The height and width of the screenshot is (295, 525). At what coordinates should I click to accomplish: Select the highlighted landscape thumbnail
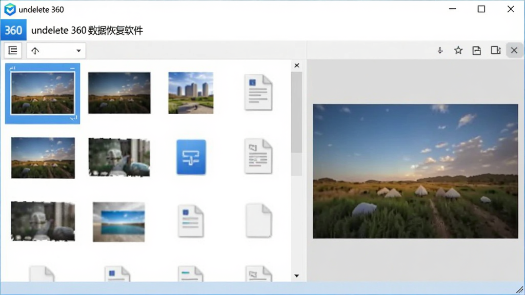(43, 93)
